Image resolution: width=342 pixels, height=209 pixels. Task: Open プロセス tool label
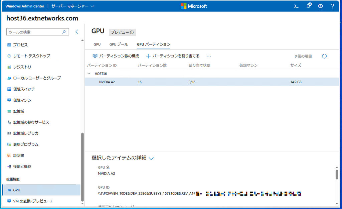(20, 45)
